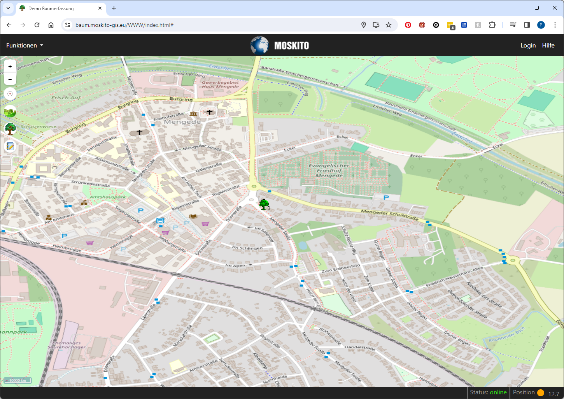Click the tree tool button in sidebar
Image resolution: width=564 pixels, height=399 pixels.
(x=10, y=128)
